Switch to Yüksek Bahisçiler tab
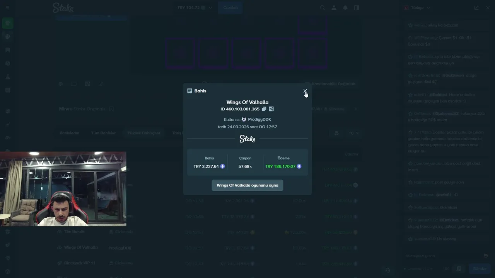The width and height of the screenshot is (495, 278). (144, 133)
